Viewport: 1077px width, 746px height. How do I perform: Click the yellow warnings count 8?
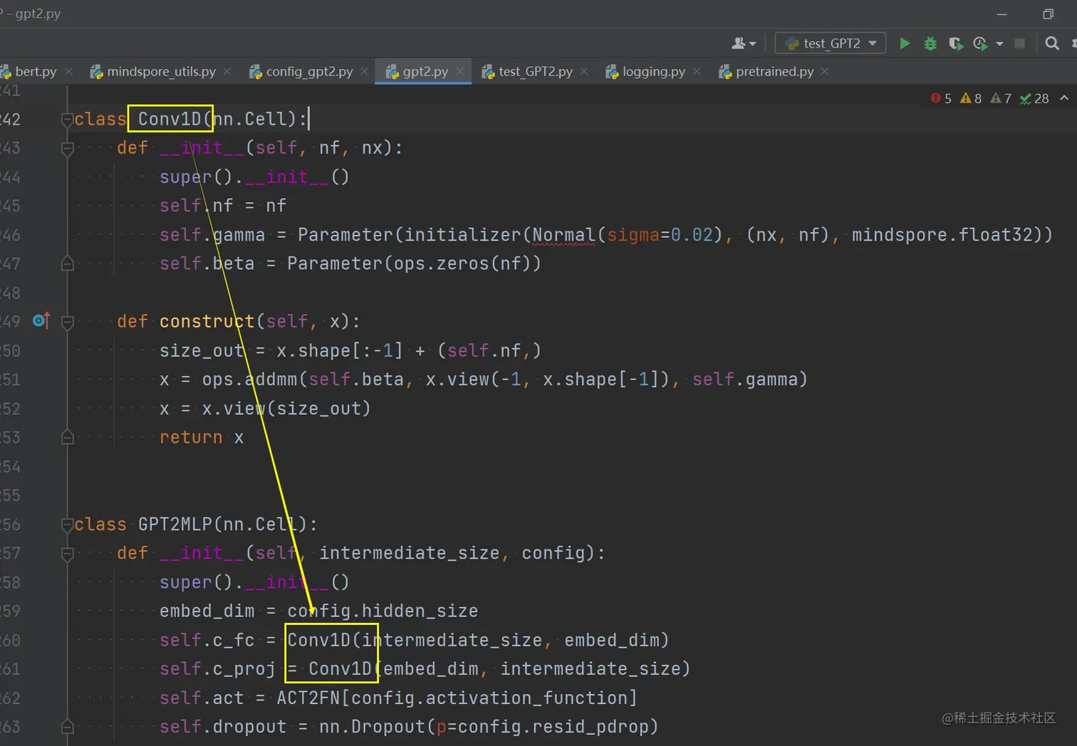click(971, 98)
